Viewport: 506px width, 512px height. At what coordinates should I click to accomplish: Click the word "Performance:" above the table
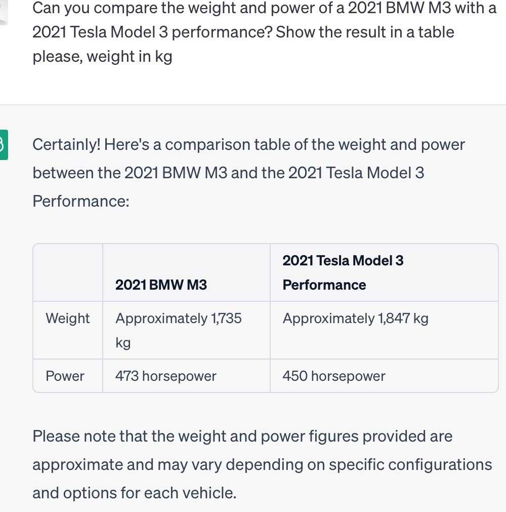(x=81, y=202)
